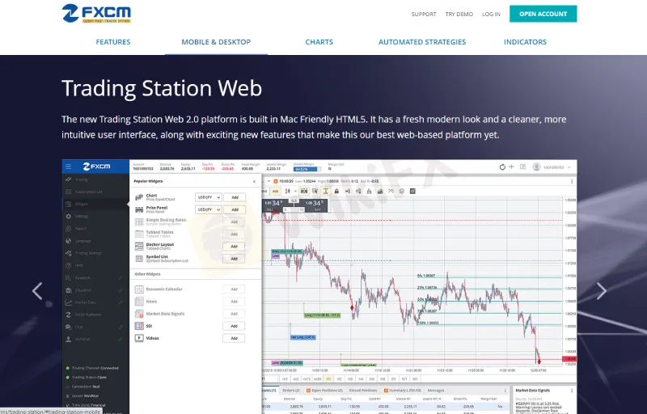Image resolution: width=647 pixels, height=414 pixels.
Task: Click the Sell price tile on chart
Action: click(x=273, y=205)
